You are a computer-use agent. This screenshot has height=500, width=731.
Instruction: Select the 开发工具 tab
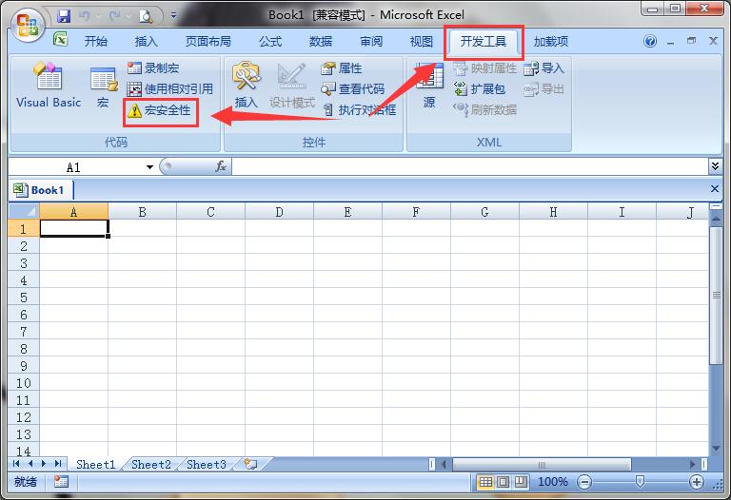click(484, 42)
